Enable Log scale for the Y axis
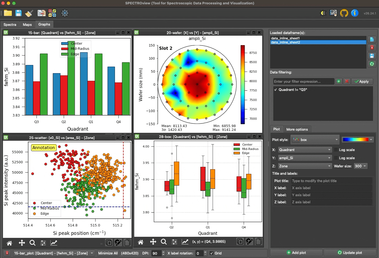Viewport: 379px width, 258px height. [x=336, y=158]
